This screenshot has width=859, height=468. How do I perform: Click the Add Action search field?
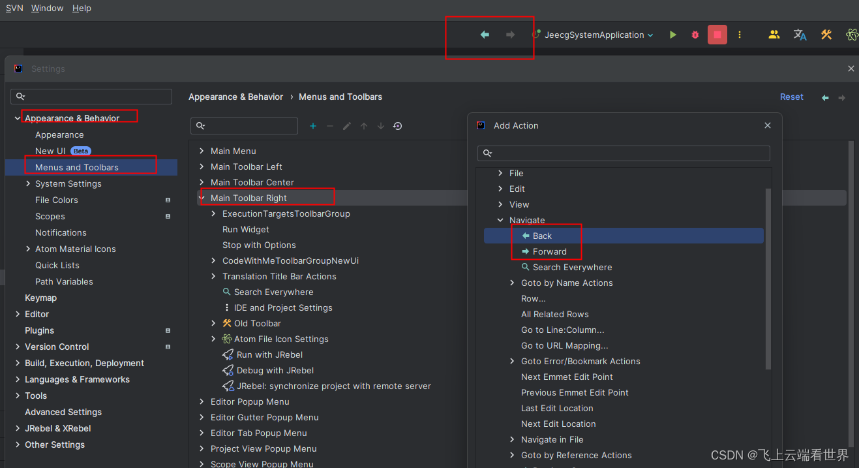[x=624, y=153]
